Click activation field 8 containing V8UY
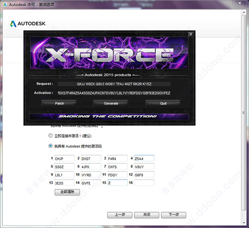The height and width of the screenshot is (228, 249). pyautogui.click(x=144, y=166)
